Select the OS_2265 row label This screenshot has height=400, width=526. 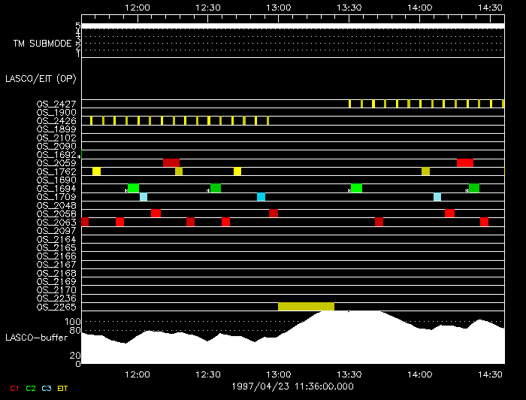click(56, 307)
